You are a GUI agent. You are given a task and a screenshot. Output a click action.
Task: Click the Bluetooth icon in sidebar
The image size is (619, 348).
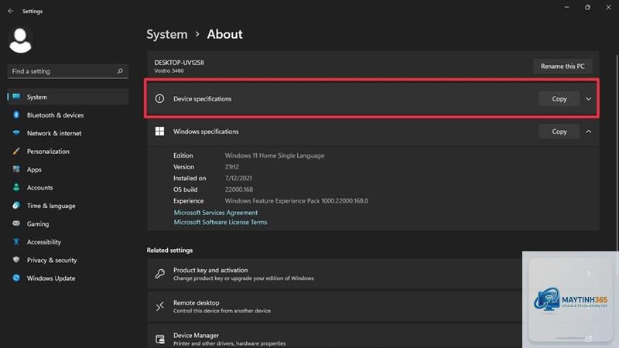16,114
